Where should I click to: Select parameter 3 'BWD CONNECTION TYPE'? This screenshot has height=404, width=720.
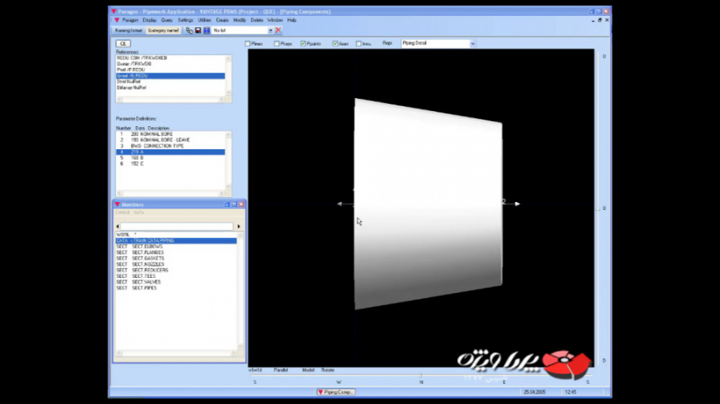point(170,146)
